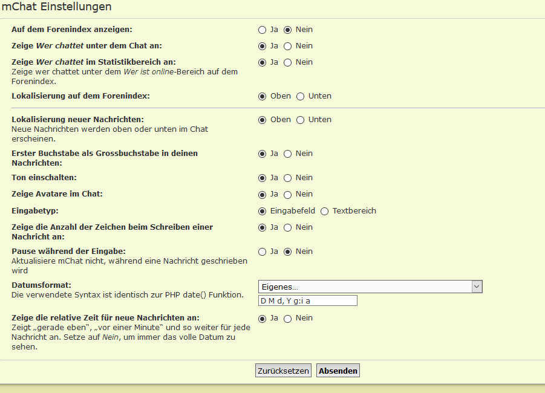Viewport: 545px width, 393px height.
Task: Enable Pause während der Eingabe with Ja
Action: pyautogui.click(x=262, y=252)
